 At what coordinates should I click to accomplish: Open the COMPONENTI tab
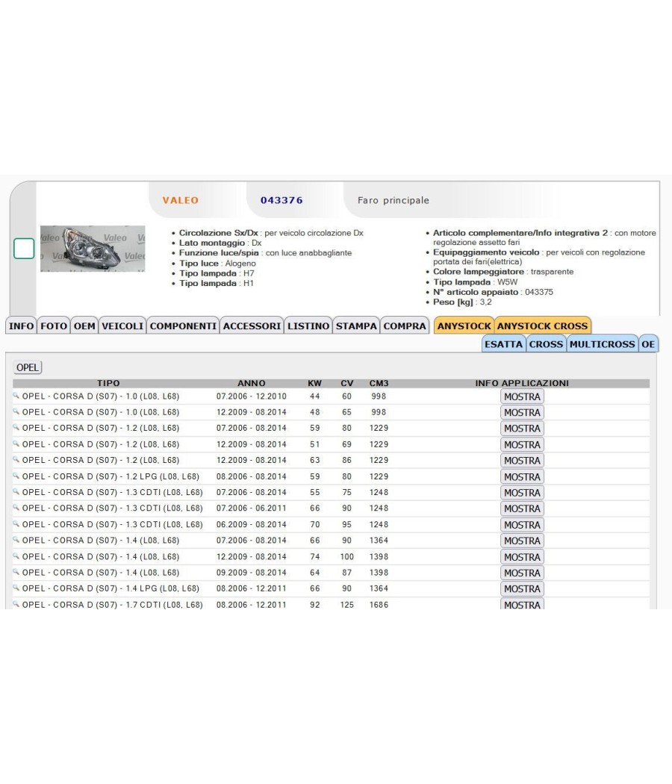[x=183, y=326]
